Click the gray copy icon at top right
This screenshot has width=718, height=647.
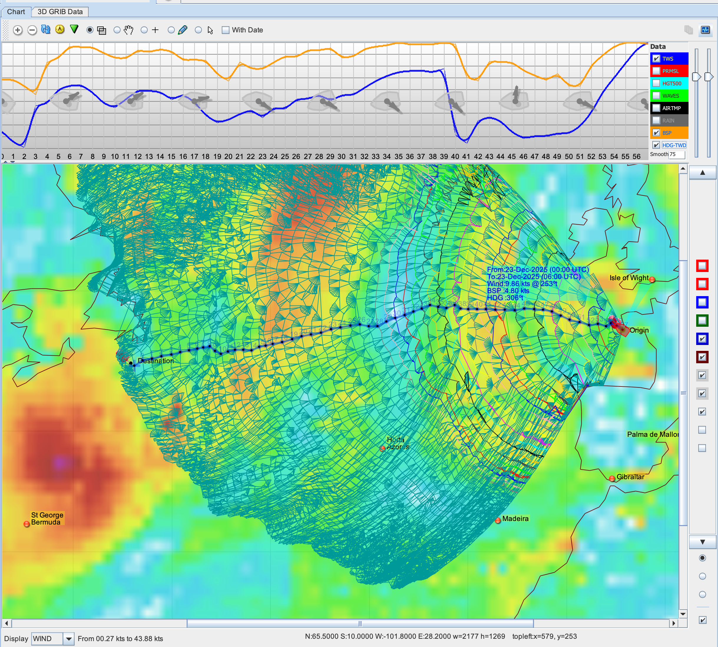tap(689, 30)
